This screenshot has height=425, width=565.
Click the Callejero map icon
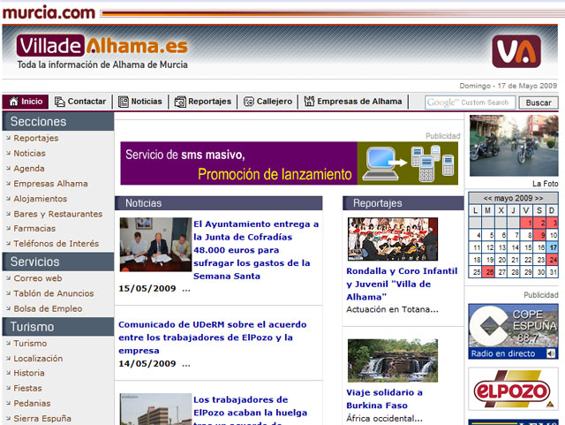[249, 102]
